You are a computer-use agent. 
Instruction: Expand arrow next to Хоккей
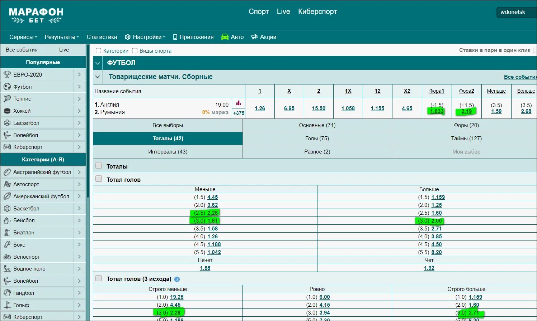[79, 111]
